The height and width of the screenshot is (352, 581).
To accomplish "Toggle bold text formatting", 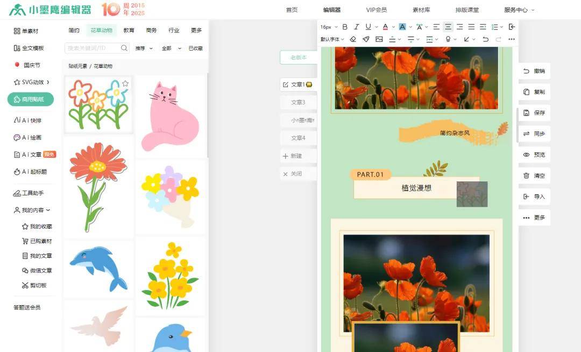I will coord(345,27).
